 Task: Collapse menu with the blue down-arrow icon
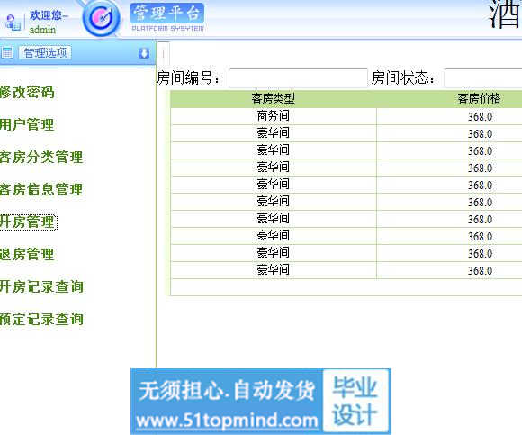point(144,53)
